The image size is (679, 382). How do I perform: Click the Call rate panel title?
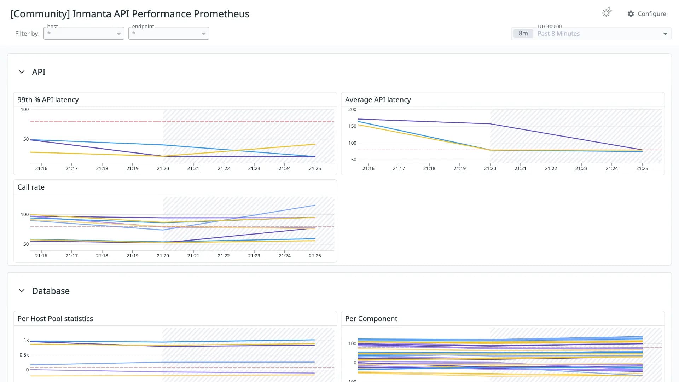tap(31, 187)
